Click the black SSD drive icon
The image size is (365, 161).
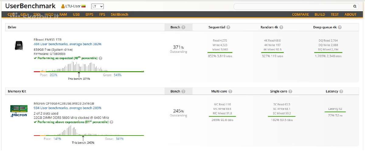[x=19, y=45]
